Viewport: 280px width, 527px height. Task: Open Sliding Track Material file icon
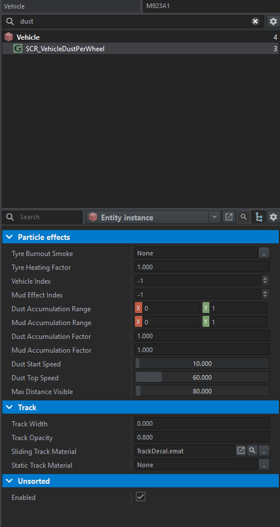click(x=241, y=450)
